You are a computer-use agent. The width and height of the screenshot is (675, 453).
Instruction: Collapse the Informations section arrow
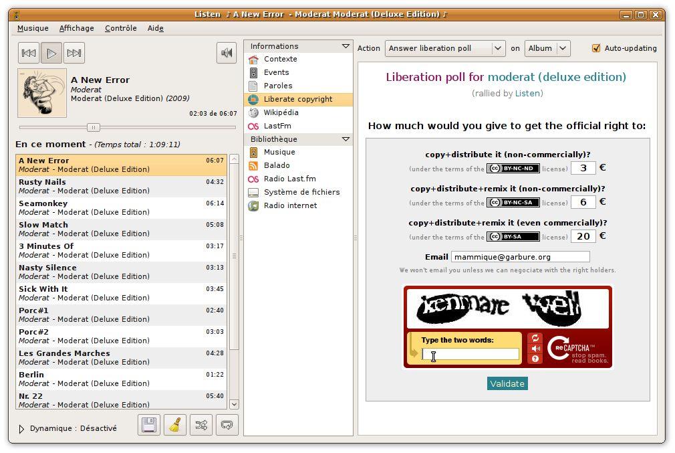point(346,46)
